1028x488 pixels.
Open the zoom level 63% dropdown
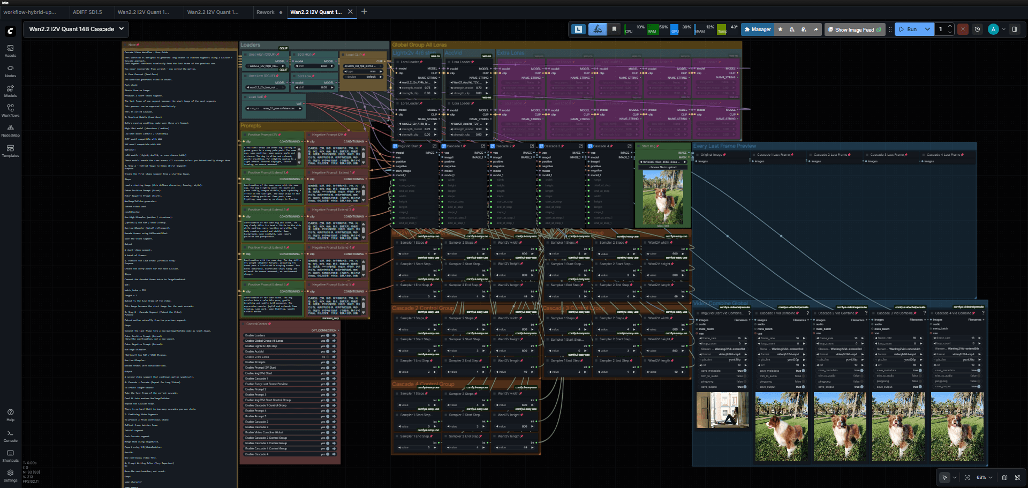(x=984, y=477)
